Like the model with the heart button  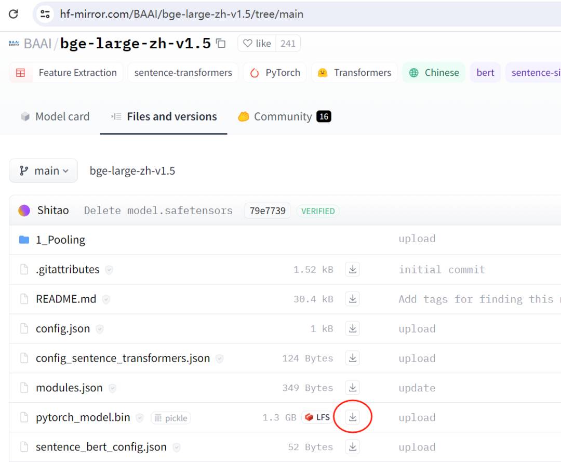tap(257, 43)
